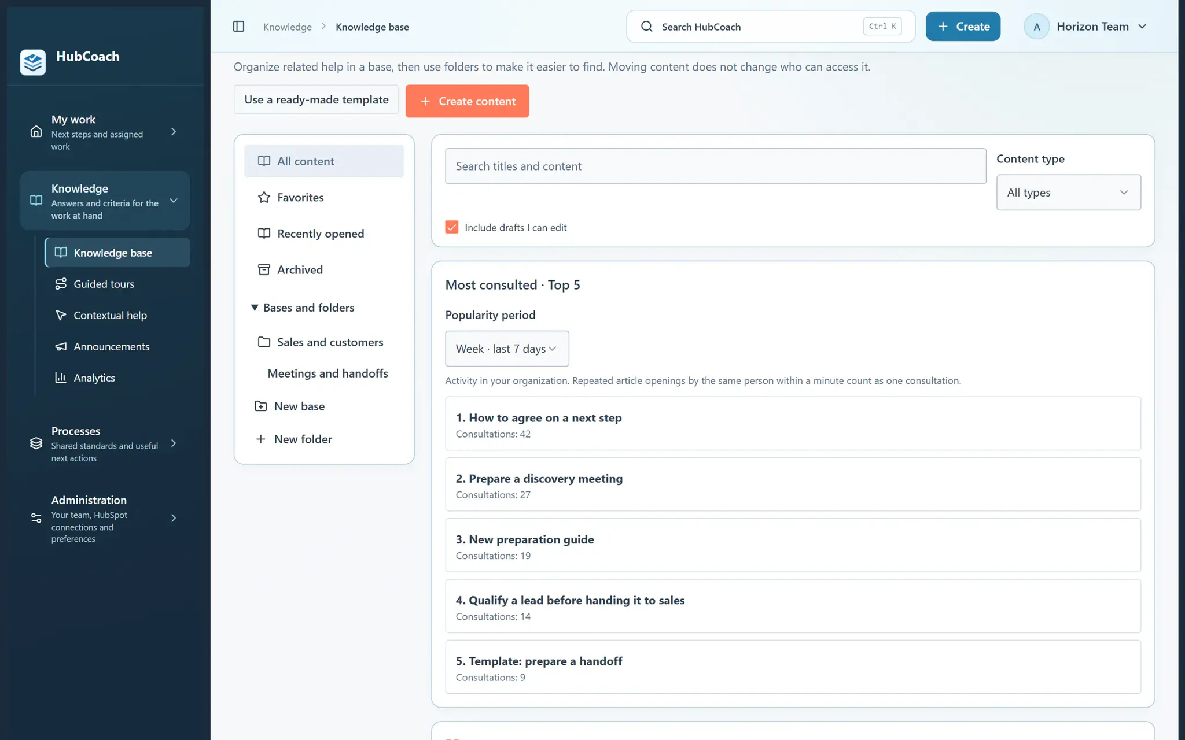Click the Search HubCoach field
Viewport: 1185px width, 740px height.
pos(771,27)
